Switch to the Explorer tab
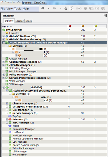 tap(9, 21)
